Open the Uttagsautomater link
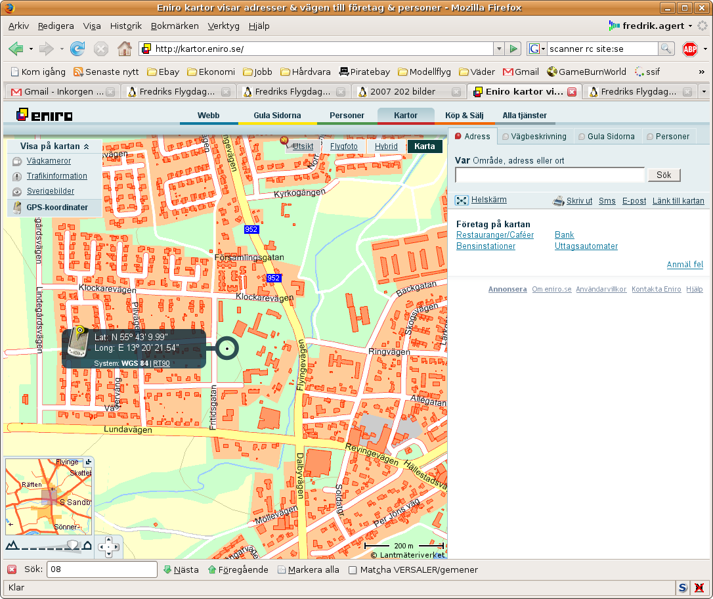 tap(586, 246)
